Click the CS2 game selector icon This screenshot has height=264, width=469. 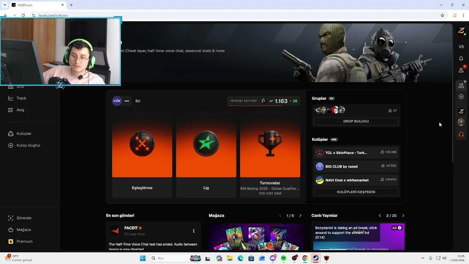point(117,101)
